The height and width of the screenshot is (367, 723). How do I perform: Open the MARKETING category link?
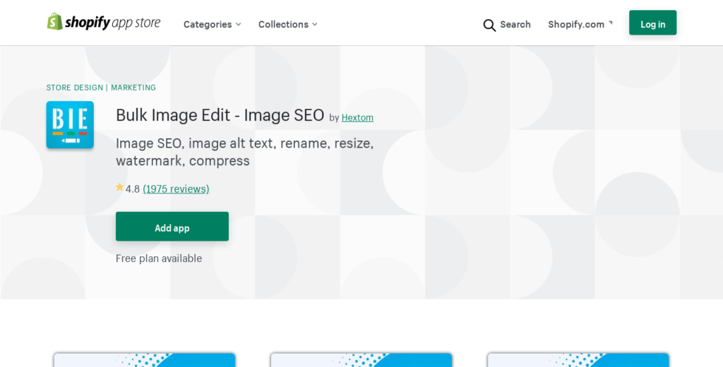(133, 88)
